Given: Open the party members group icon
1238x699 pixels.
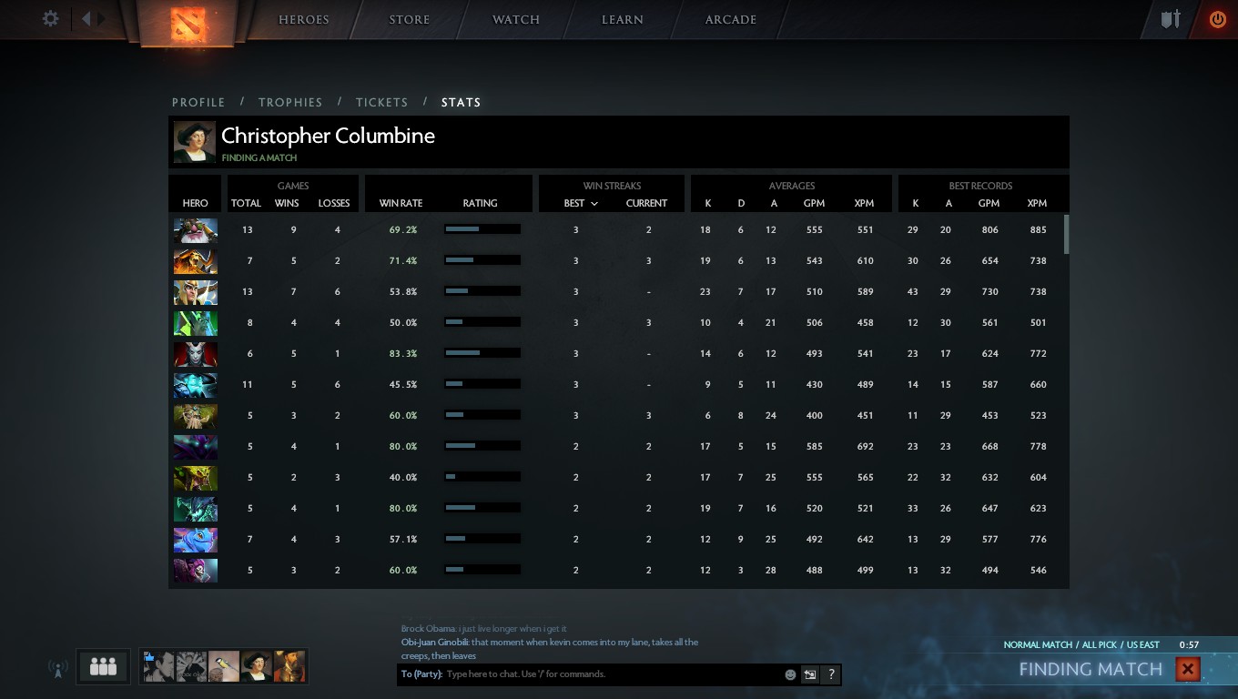Looking at the screenshot, I should coord(103,667).
